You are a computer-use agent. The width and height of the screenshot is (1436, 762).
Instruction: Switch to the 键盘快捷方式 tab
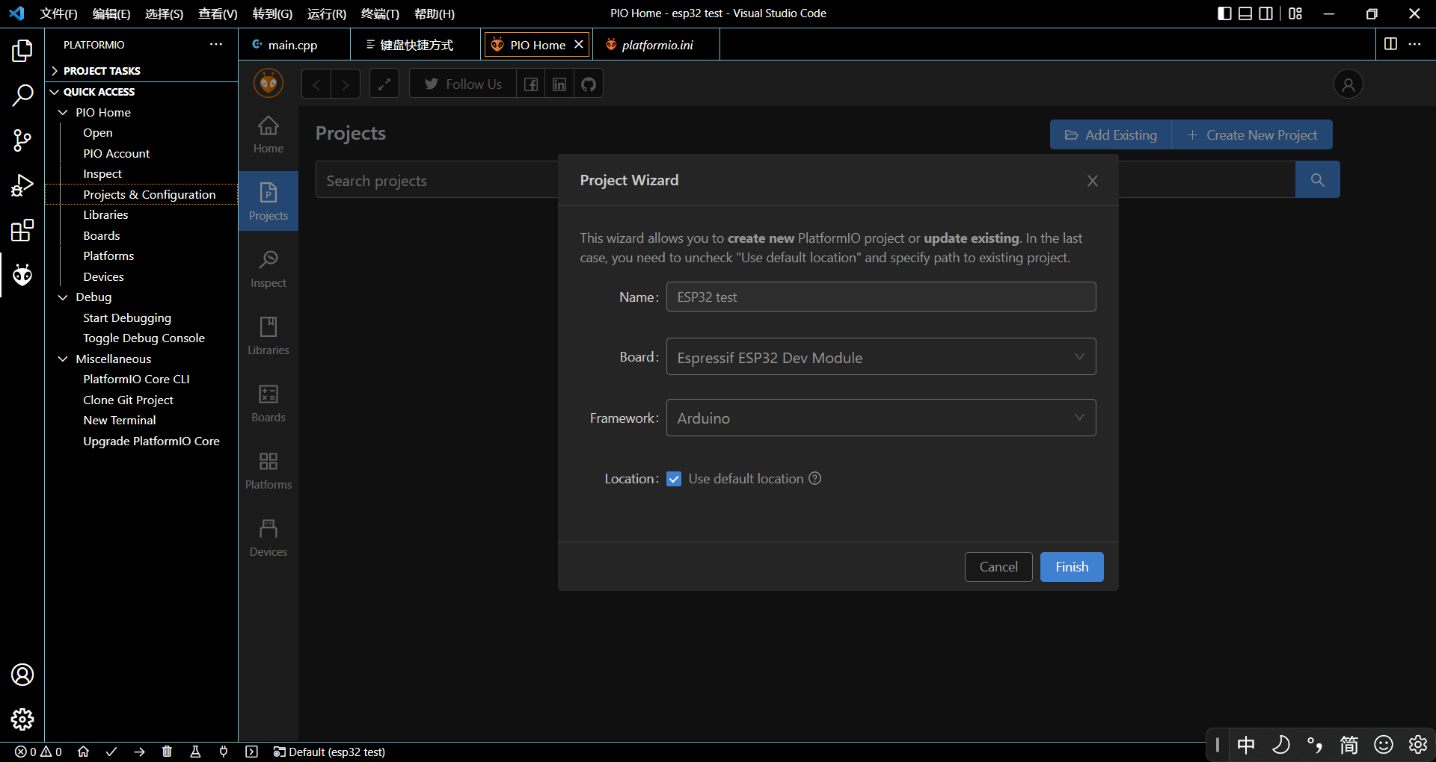[x=417, y=45]
